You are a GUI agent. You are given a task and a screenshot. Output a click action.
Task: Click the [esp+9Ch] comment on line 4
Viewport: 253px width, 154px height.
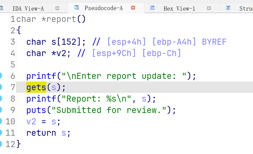tap(114, 53)
